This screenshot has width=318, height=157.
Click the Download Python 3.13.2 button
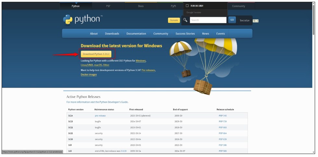pos(96,54)
